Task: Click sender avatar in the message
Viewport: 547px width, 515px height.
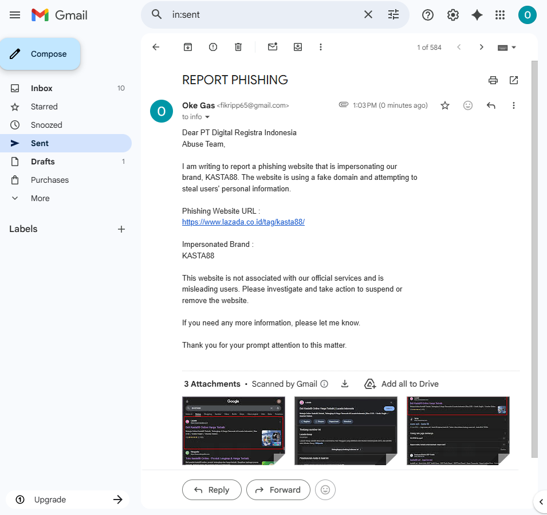Action: click(x=161, y=111)
